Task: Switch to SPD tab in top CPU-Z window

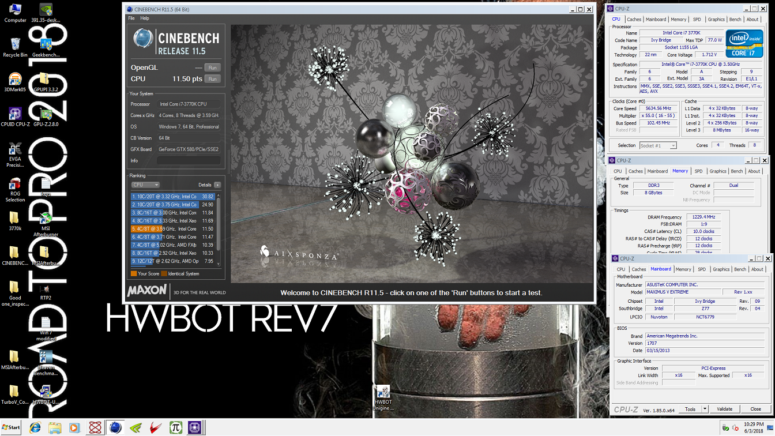Action: click(x=697, y=20)
